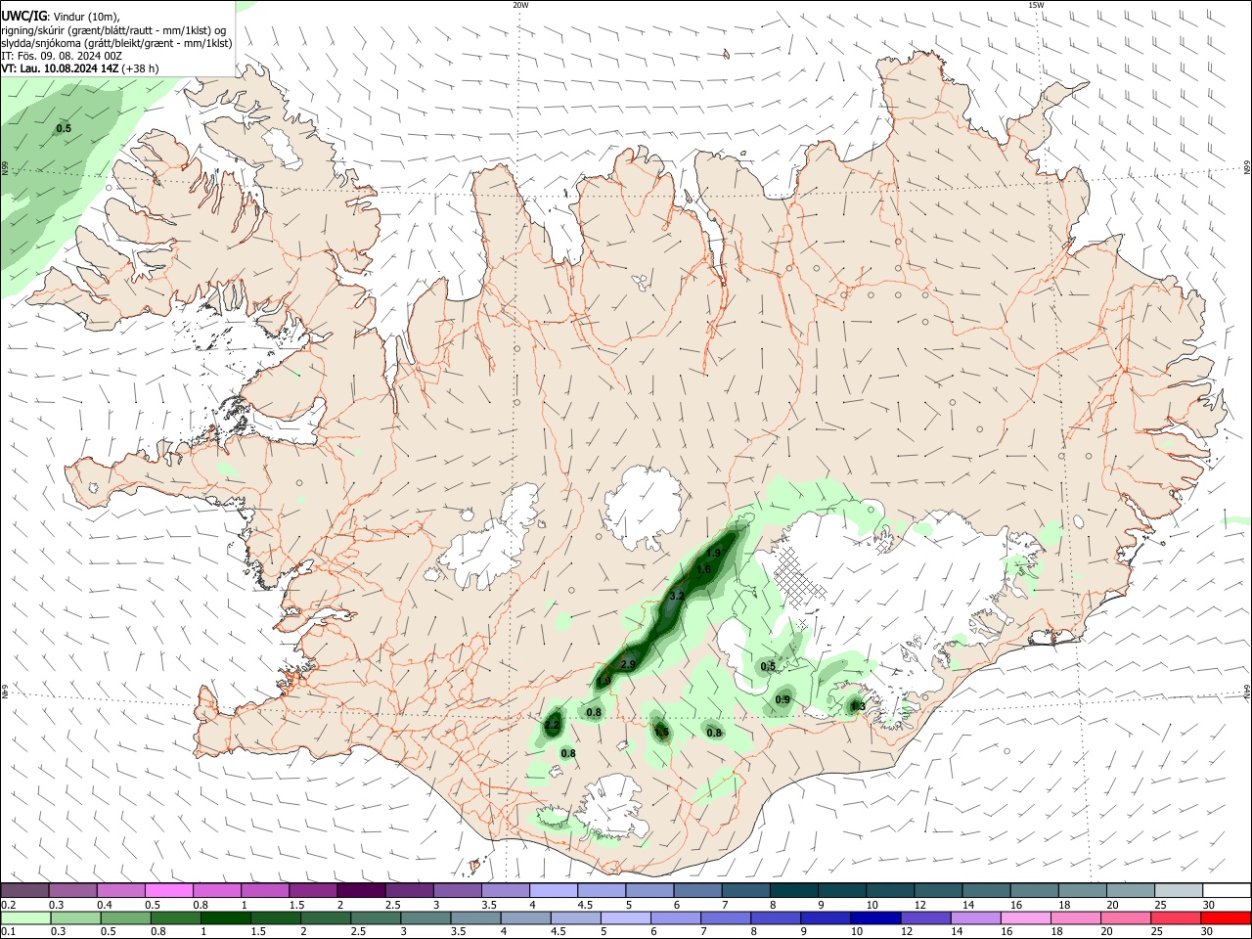Viewport: 1252px width, 939px height.
Task: Select the 0.8 value right of the 1.5 label
Action: click(714, 733)
